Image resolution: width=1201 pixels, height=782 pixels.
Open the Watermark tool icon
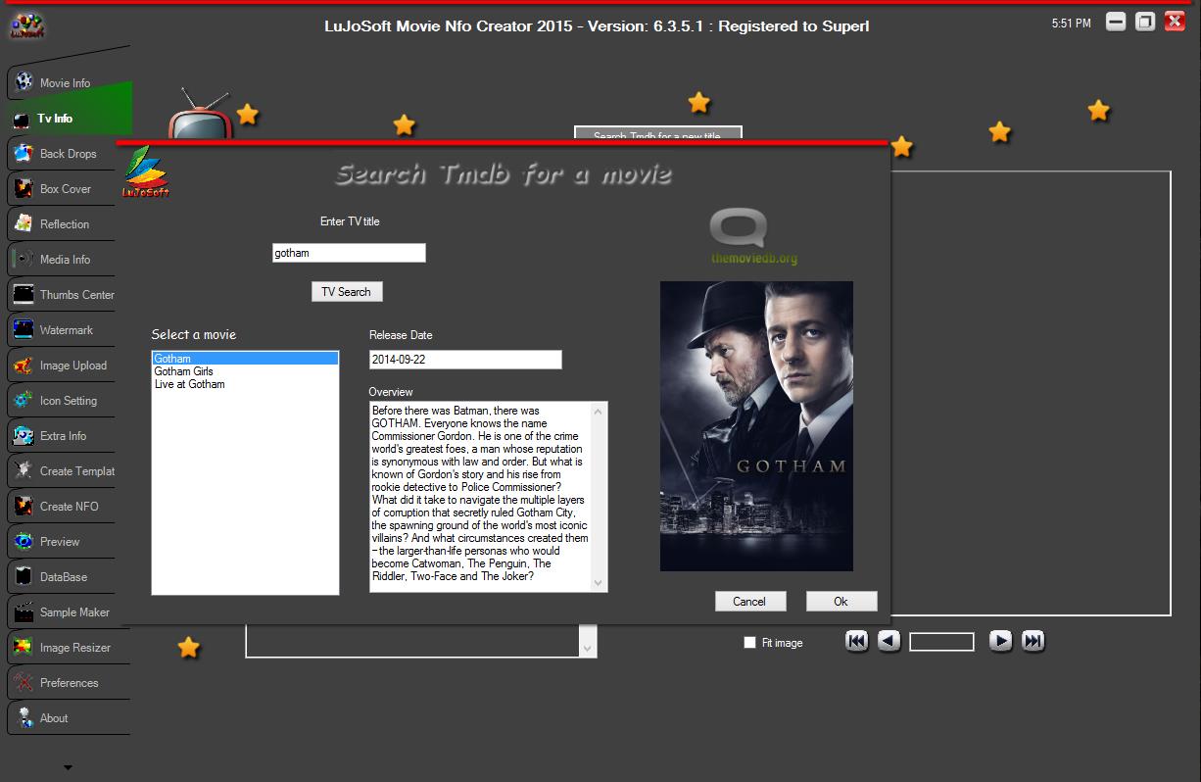(x=24, y=329)
